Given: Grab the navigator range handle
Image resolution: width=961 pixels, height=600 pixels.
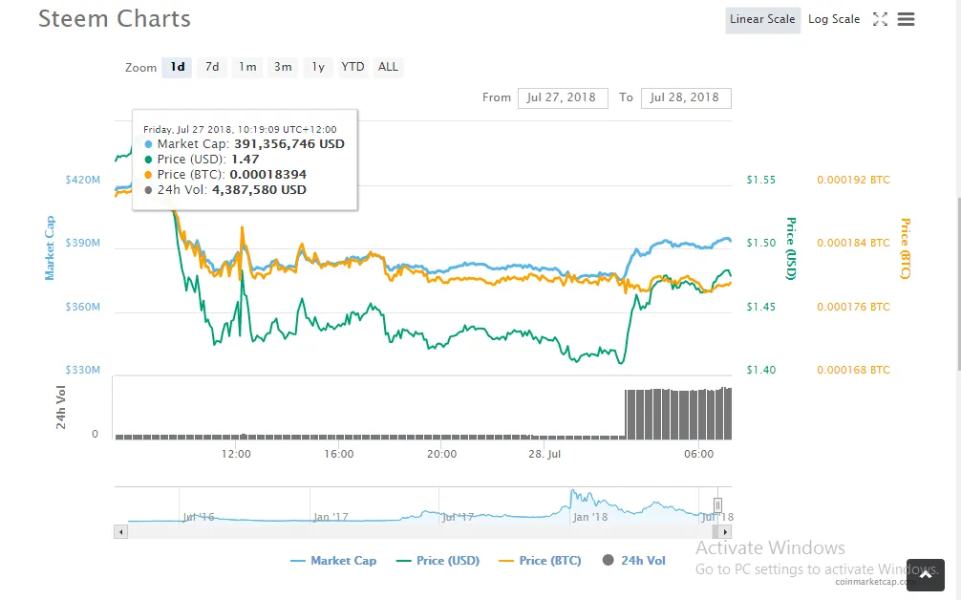Looking at the screenshot, I should pyautogui.click(x=717, y=505).
